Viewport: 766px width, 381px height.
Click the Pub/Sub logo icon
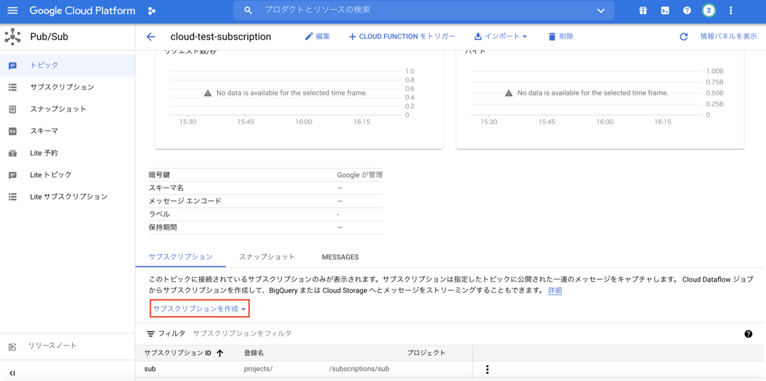click(x=13, y=36)
